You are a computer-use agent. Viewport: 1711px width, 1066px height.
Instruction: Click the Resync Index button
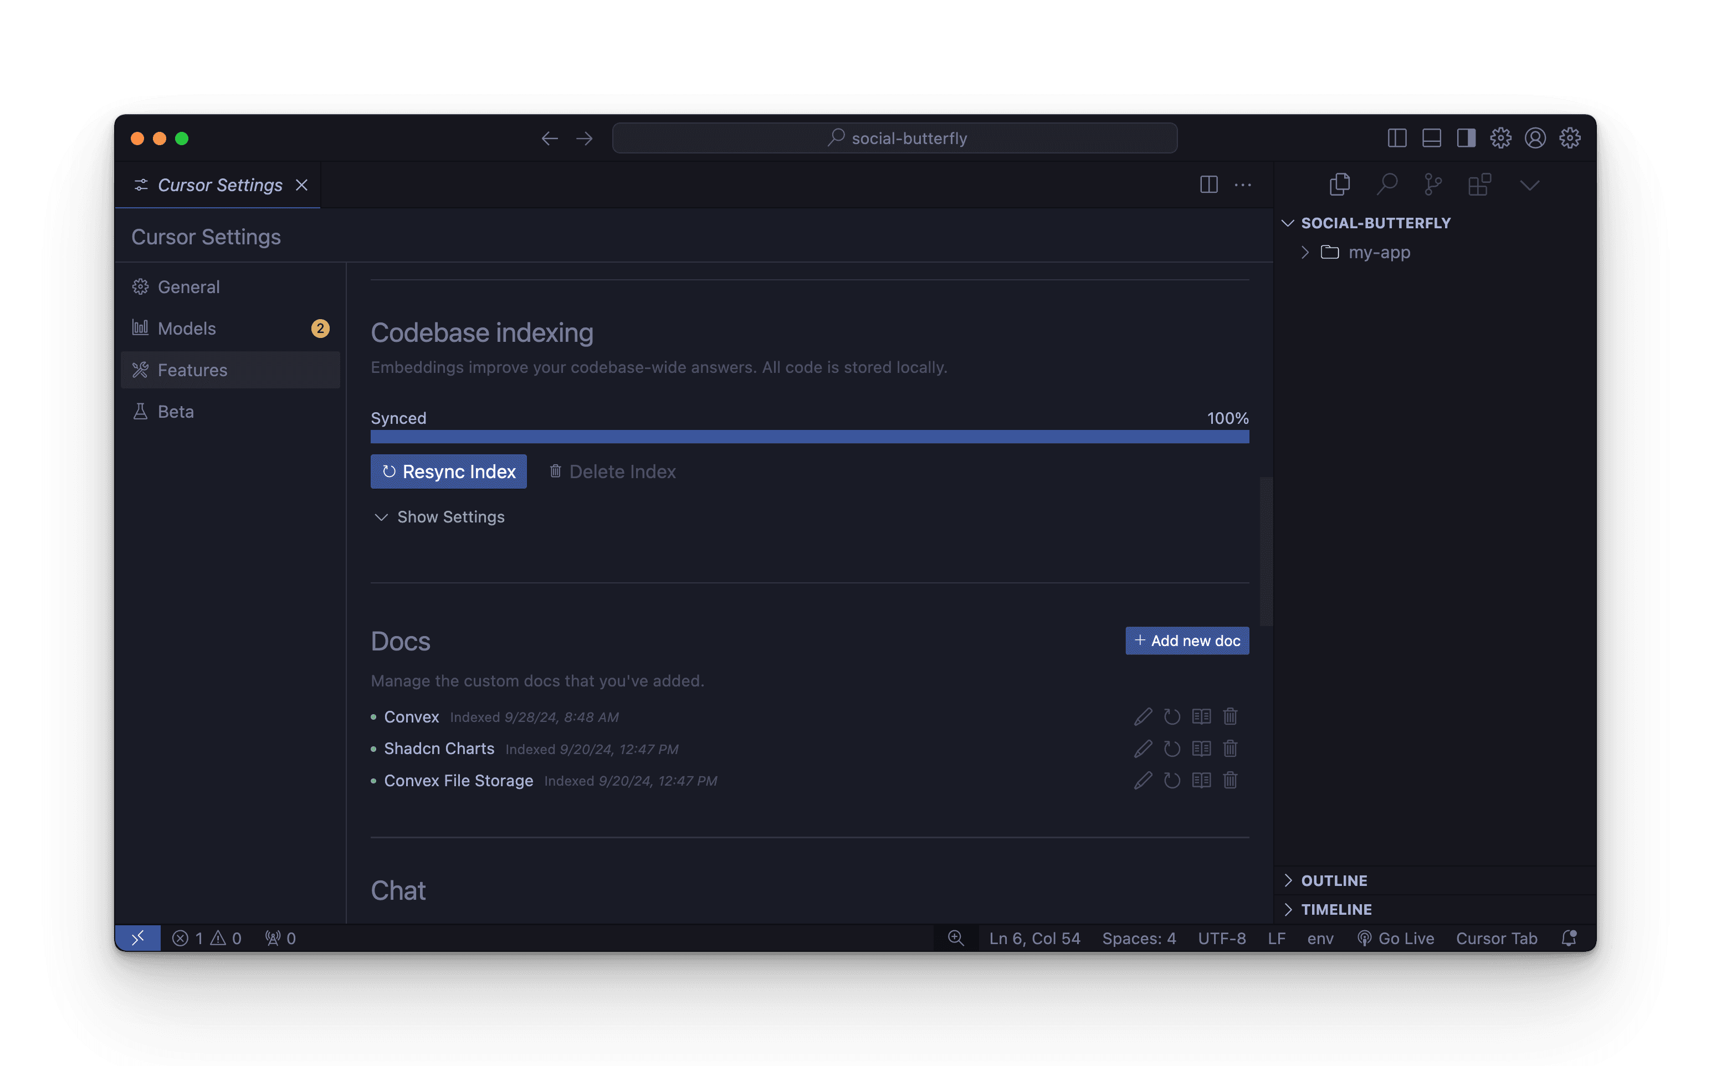coord(448,471)
